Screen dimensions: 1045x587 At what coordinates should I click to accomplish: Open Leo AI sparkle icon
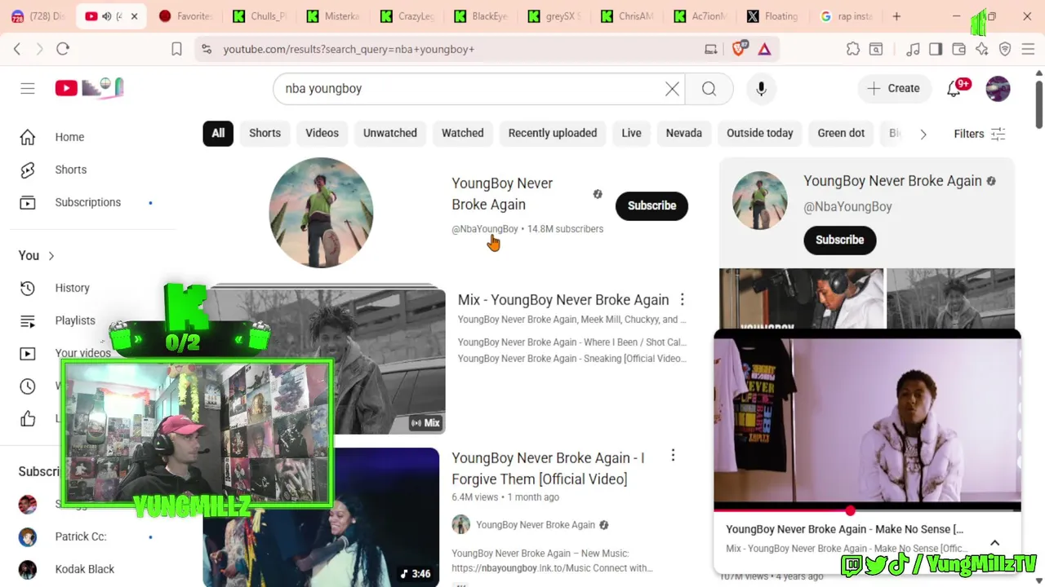click(981, 49)
